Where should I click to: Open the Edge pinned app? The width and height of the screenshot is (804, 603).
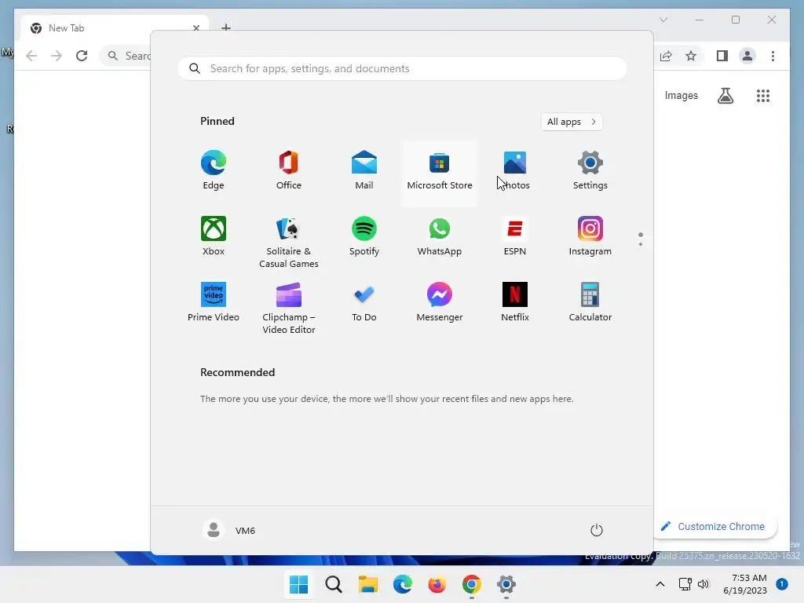pos(214,170)
